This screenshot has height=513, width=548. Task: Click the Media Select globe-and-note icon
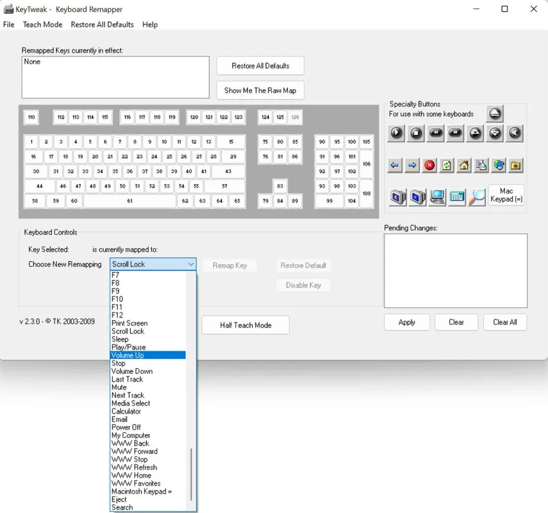(499, 165)
